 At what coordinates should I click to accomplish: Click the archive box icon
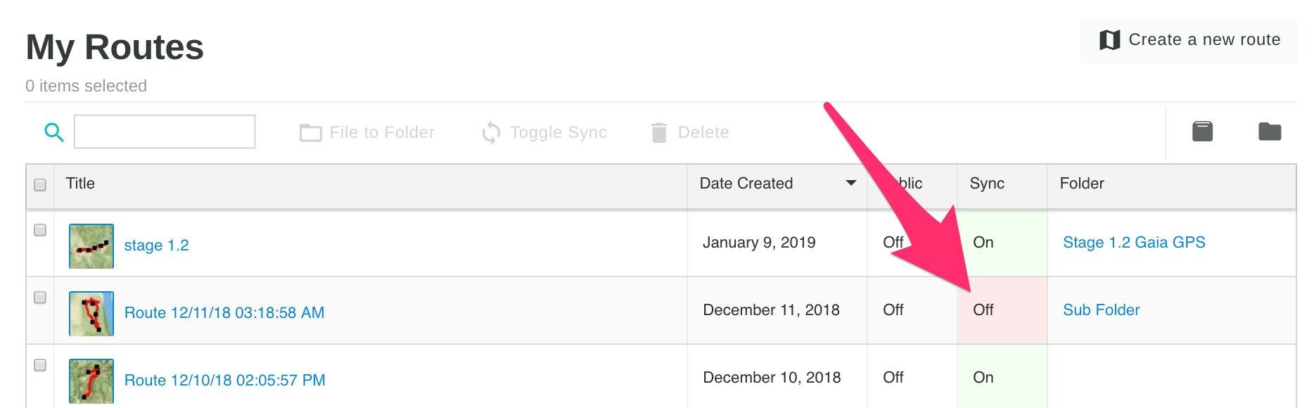click(x=1202, y=132)
